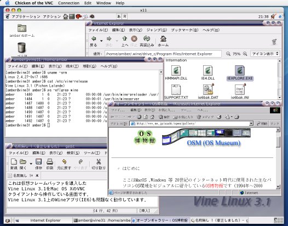288x226 pixels.
Task: Open the Nautilus File menu
Action: [x=98, y=30]
